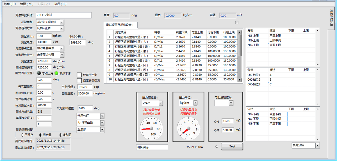Open the 禁用气缸 dropdown

point(102,116)
